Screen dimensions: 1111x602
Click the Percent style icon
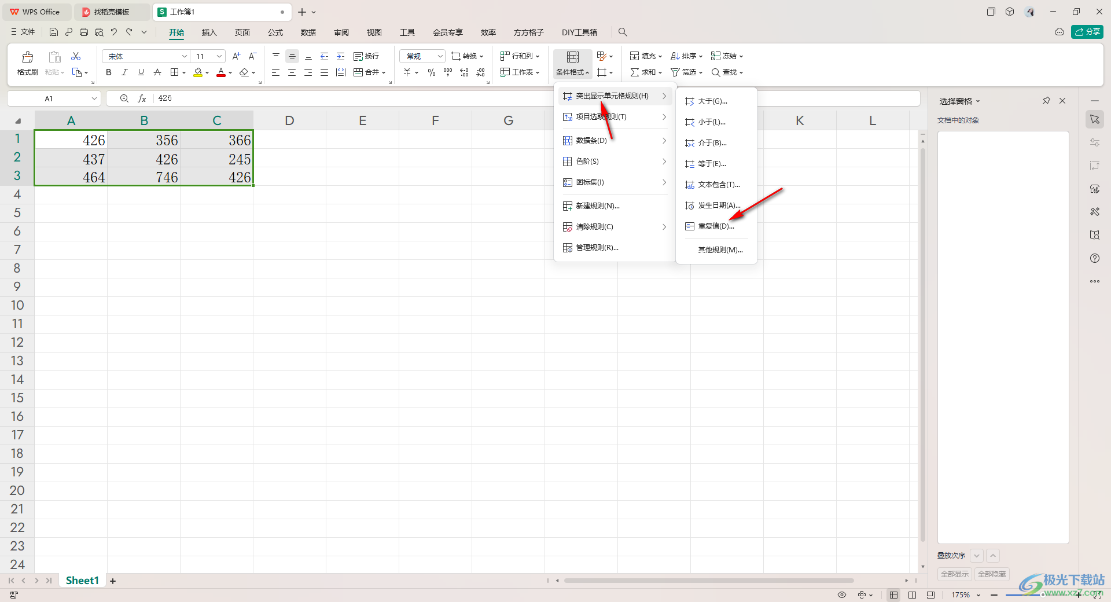click(x=432, y=72)
